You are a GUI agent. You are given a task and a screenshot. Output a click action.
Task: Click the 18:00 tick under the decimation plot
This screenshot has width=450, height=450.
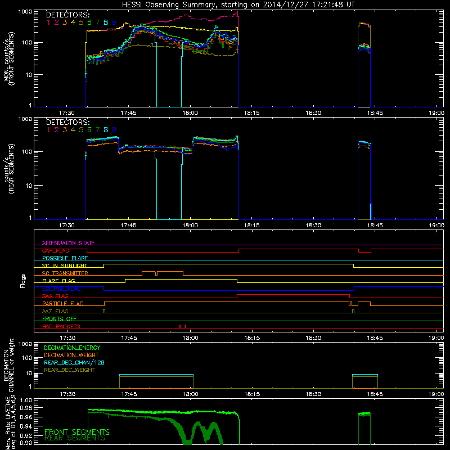(190, 394)
